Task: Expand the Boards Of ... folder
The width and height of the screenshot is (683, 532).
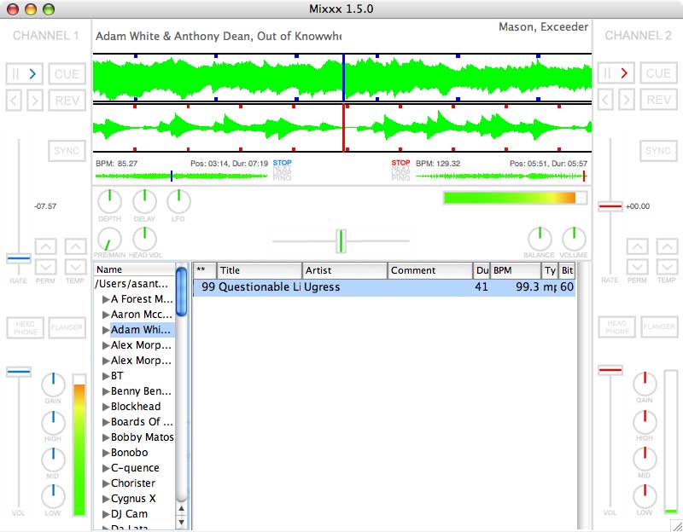Action: click(105, 422)
